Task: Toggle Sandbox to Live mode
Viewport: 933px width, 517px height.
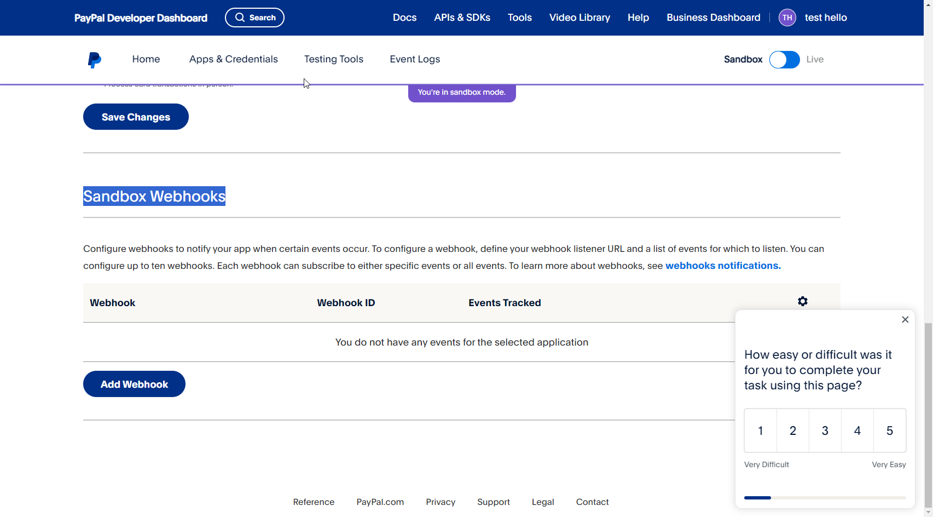Action: pyautogui.click(x=784, y=60)
